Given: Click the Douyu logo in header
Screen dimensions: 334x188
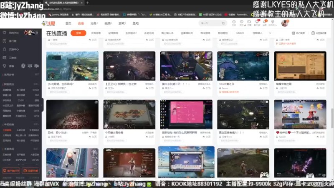Looking at the screenshot, I should (48, 23).
